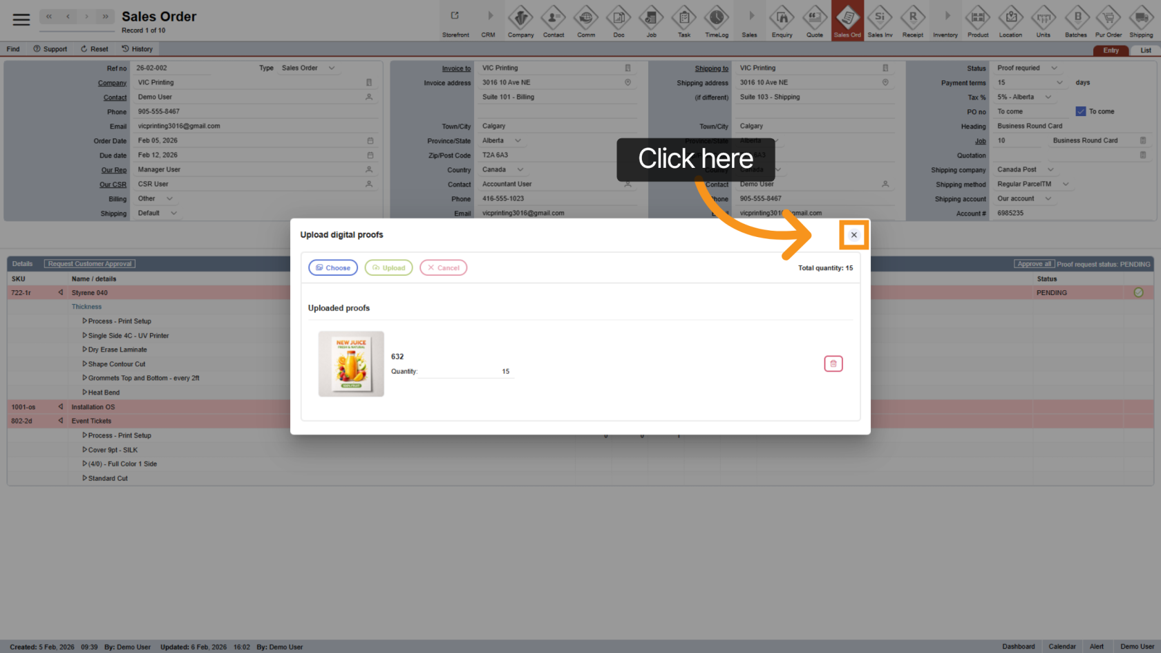
Task: Expand the Process - Print Setup row under Styrene
Action: pos(85,321)
